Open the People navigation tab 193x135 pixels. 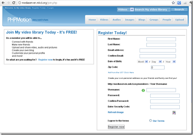pos(167,20)
